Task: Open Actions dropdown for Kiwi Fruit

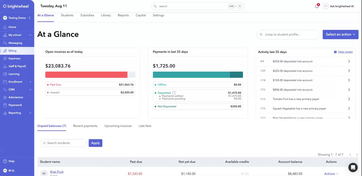Action: tap(331, 174)
